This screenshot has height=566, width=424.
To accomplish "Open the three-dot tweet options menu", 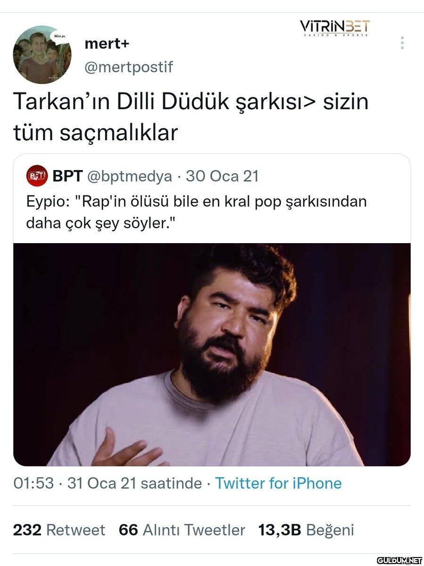I will 402,43.
